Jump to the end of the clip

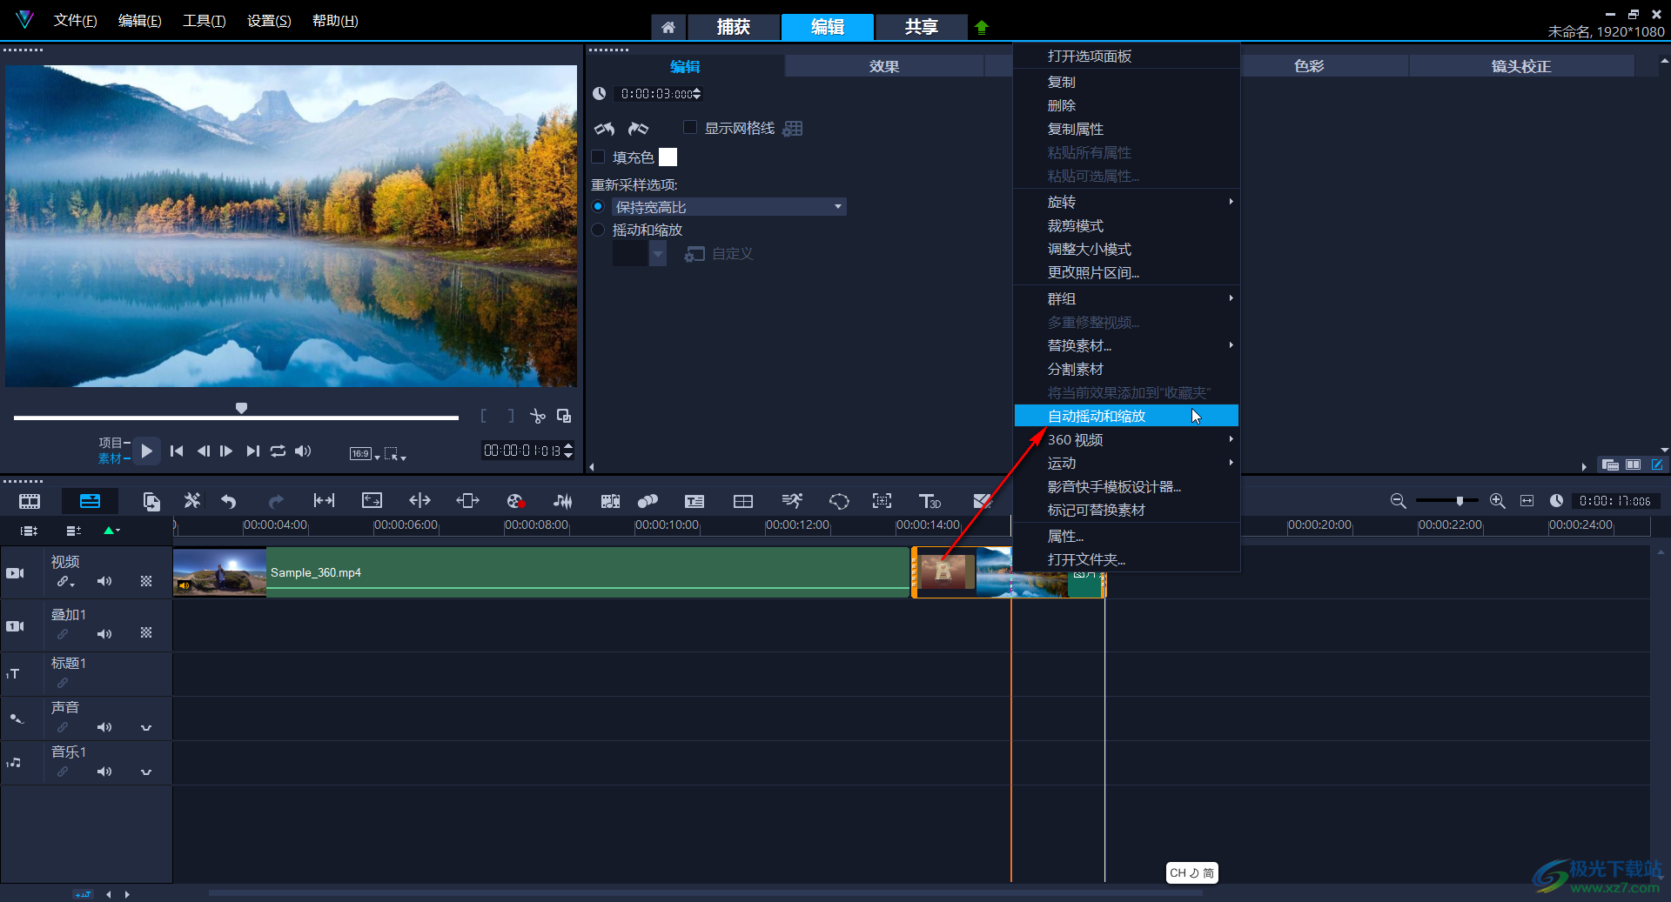click(252, 451)
